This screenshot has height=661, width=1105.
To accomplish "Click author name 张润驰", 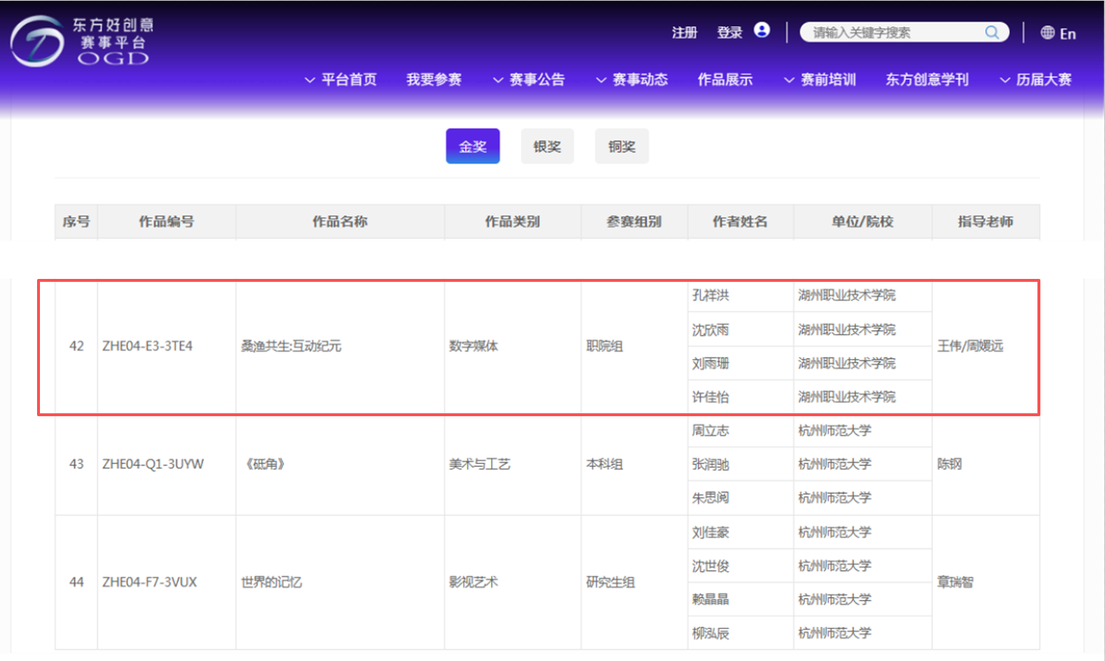I will tap(711, 463).
